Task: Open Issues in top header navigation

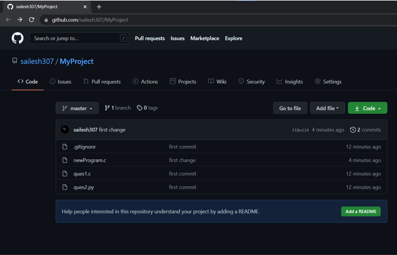Action: (178, 38)
